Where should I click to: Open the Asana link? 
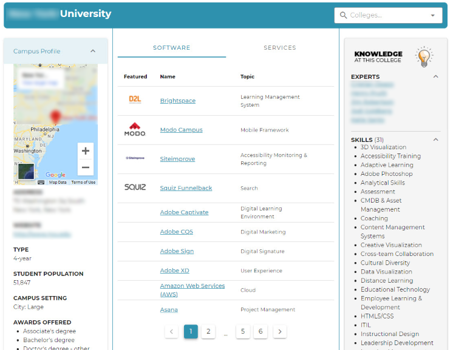coord(169,310)
